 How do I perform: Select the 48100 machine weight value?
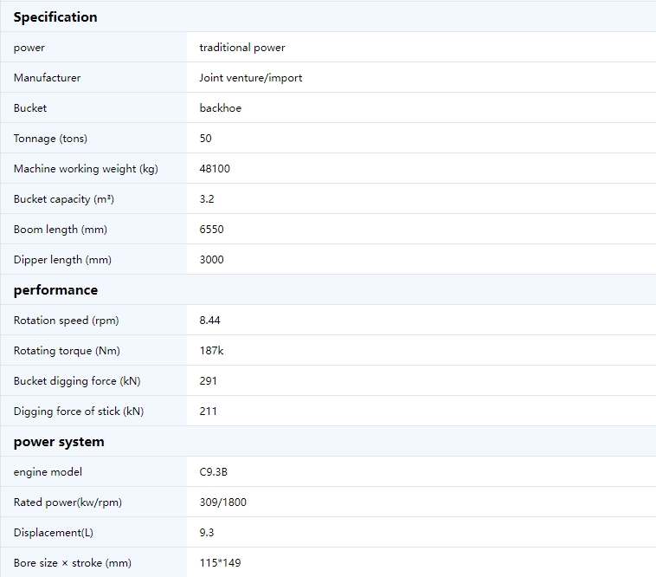pos(215,169)
